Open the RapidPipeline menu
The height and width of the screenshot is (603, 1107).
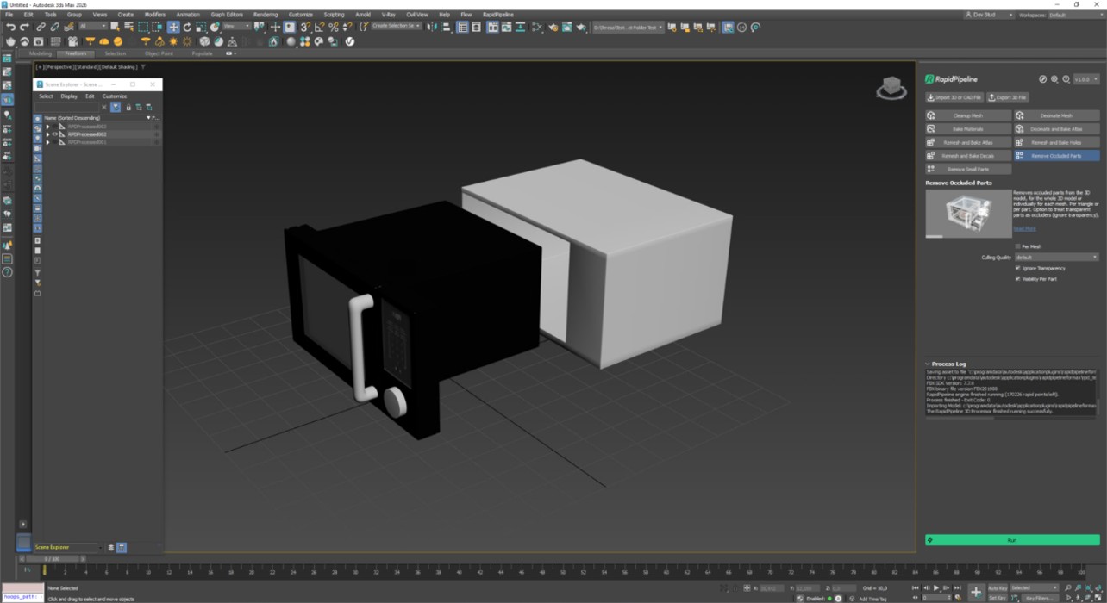pyautogui.click(x=497, y=15)
